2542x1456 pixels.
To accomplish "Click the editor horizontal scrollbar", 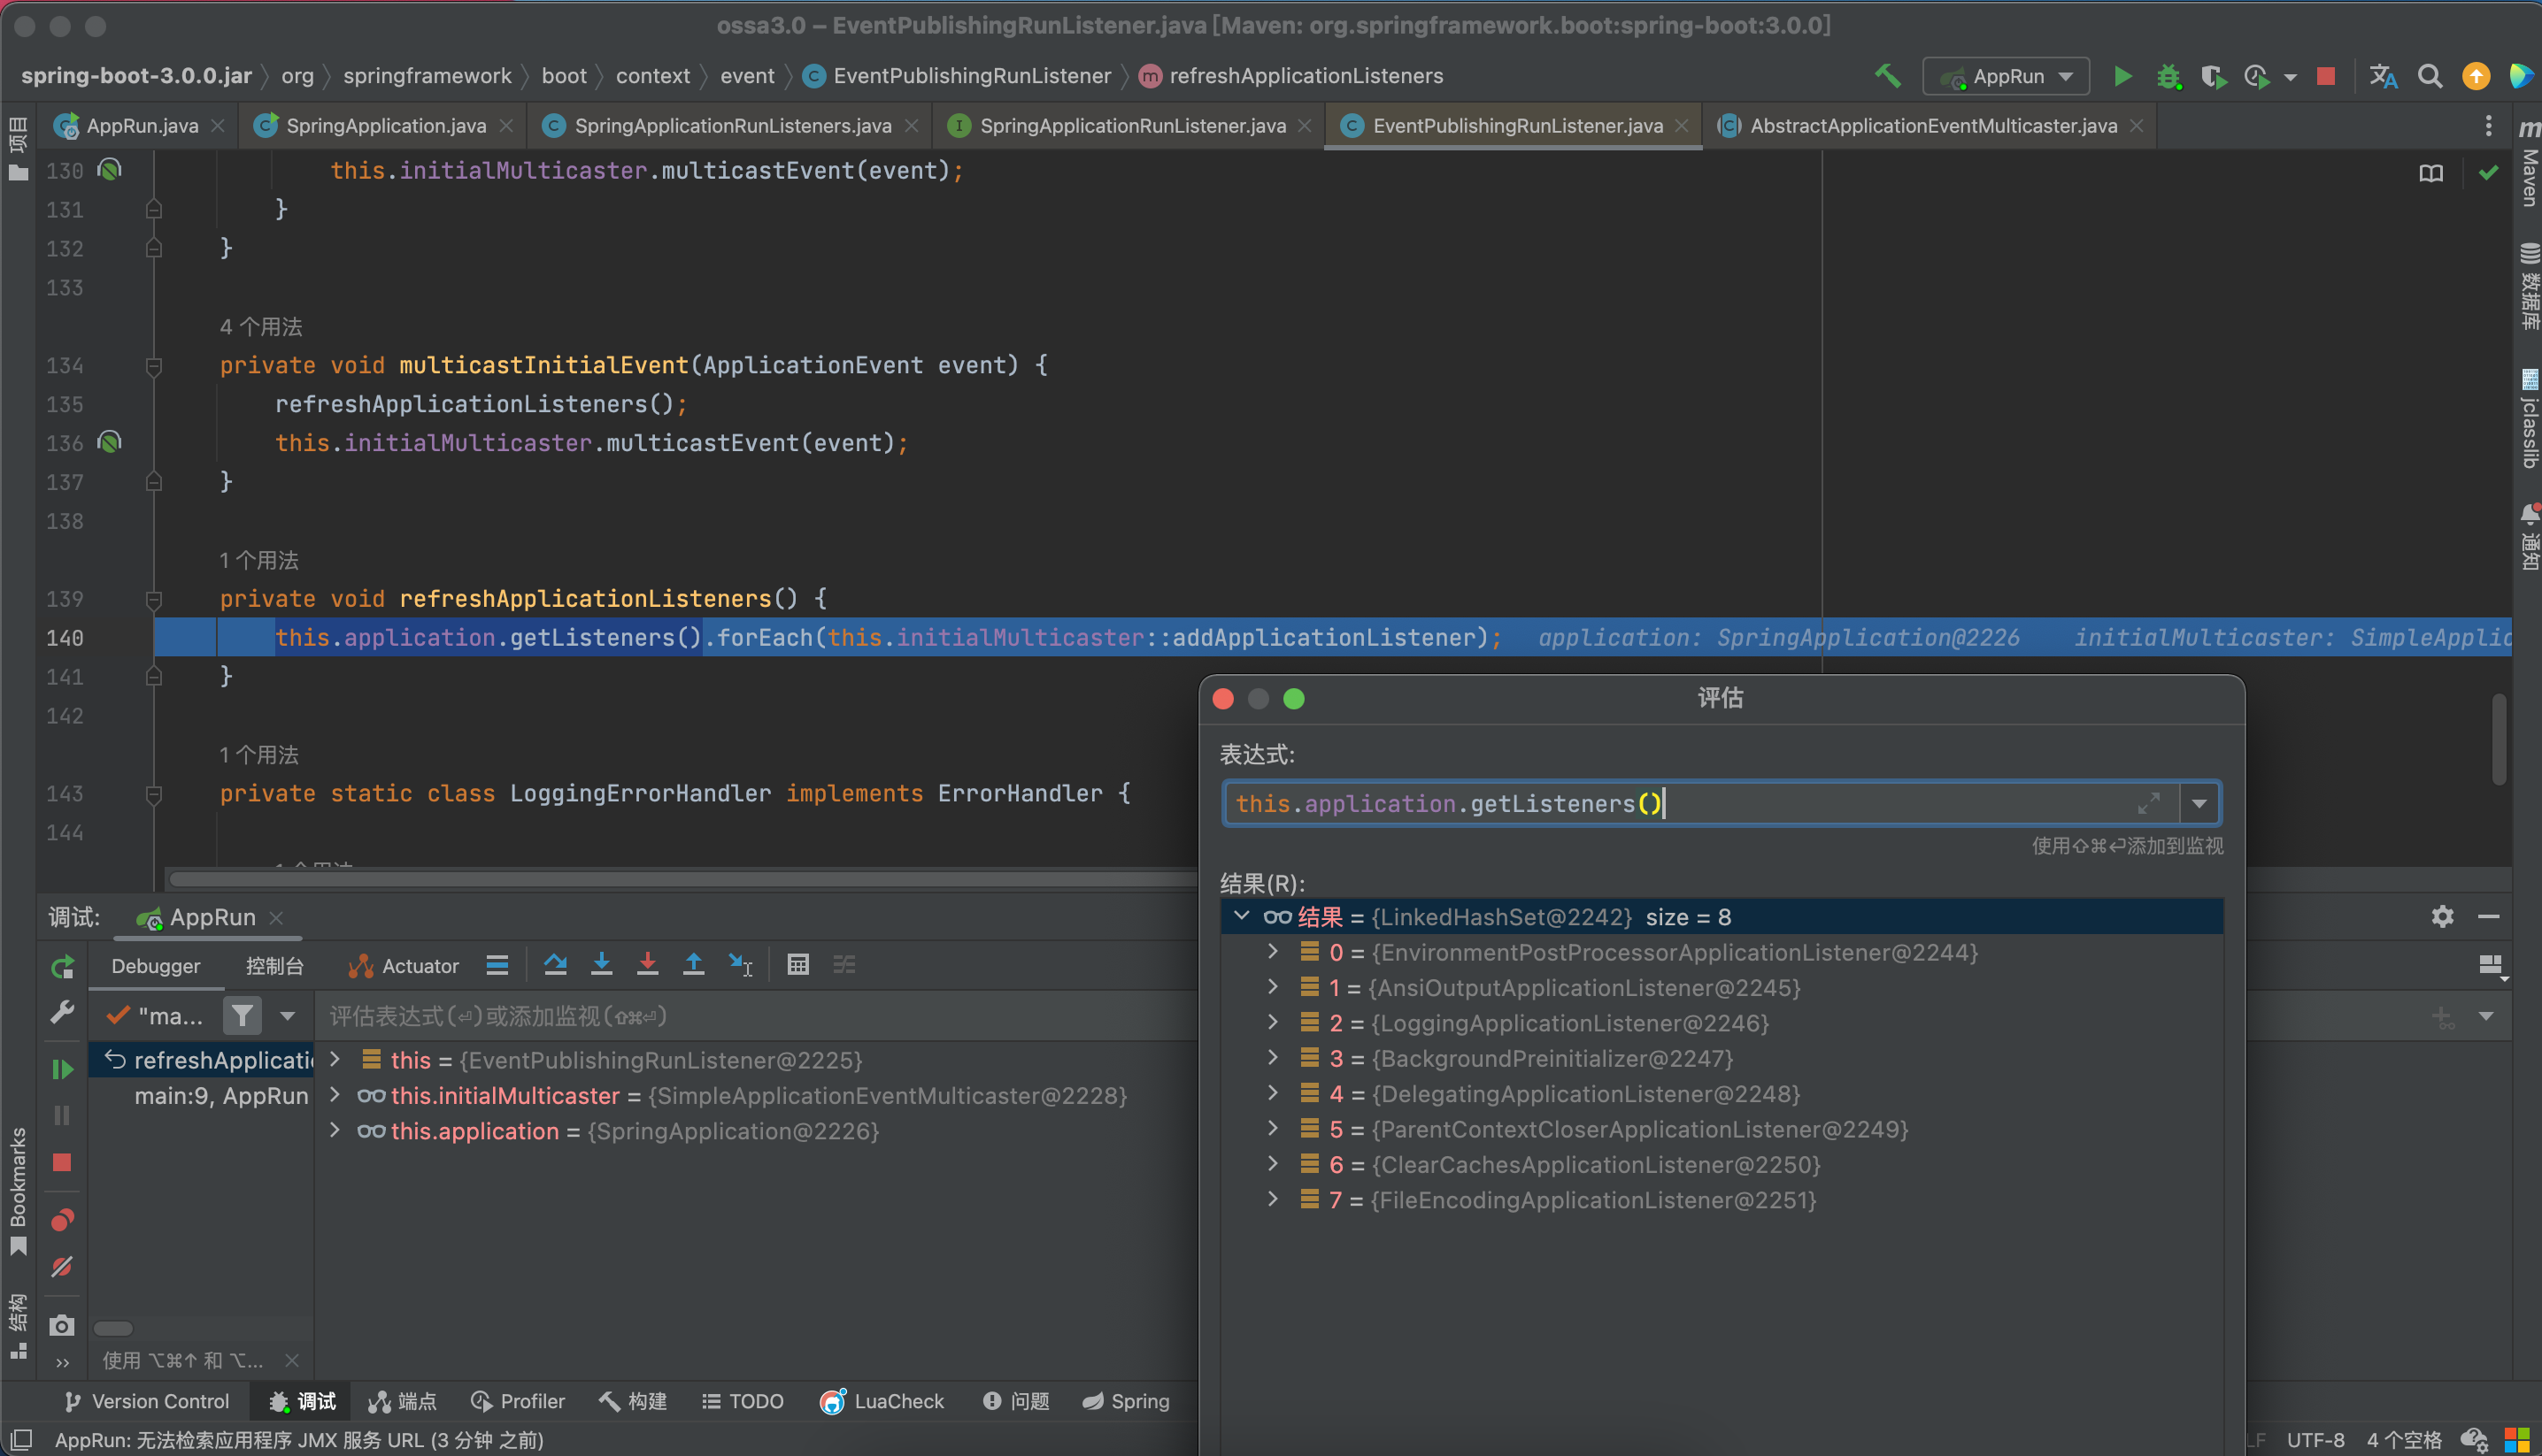I will tap(682, 879).
